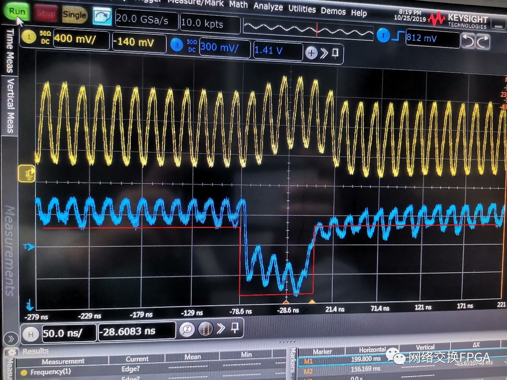Click the Single acquisition button

click(74, 15)
